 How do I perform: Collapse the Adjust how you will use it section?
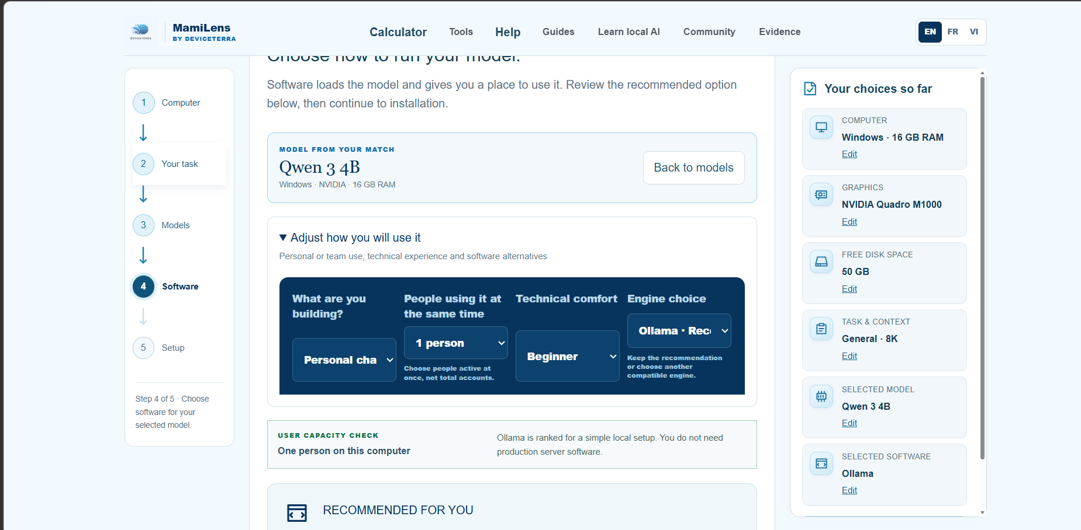350,238
